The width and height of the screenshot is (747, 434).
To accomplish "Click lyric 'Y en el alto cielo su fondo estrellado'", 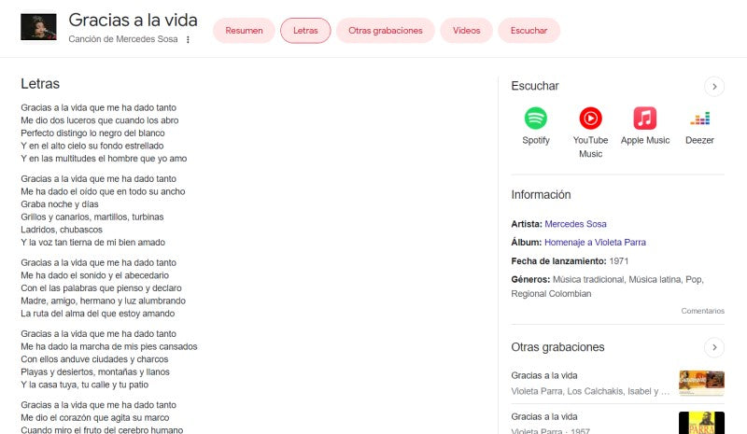I will point(92,146).
